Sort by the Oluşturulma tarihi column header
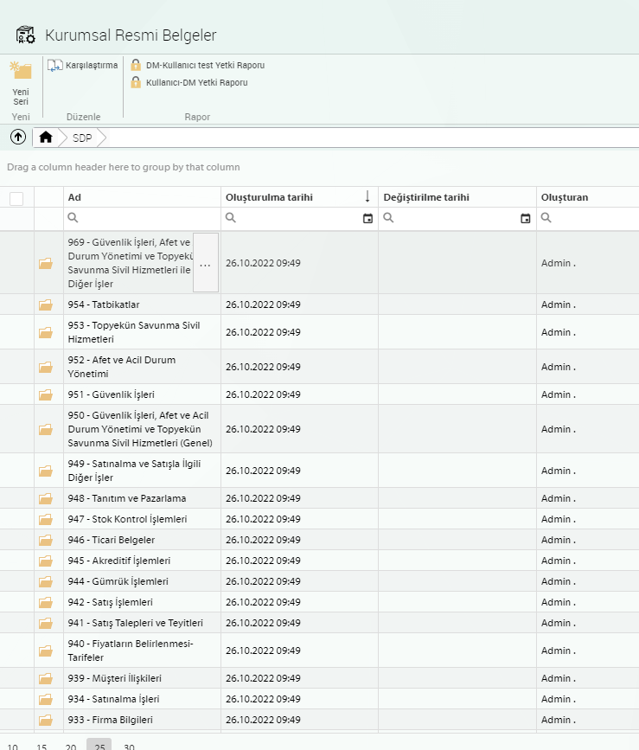The image size is (639, 750). click(x=268, y=197)
